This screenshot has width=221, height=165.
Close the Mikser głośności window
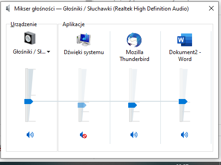pyautogui.click(x=211, y=8)
